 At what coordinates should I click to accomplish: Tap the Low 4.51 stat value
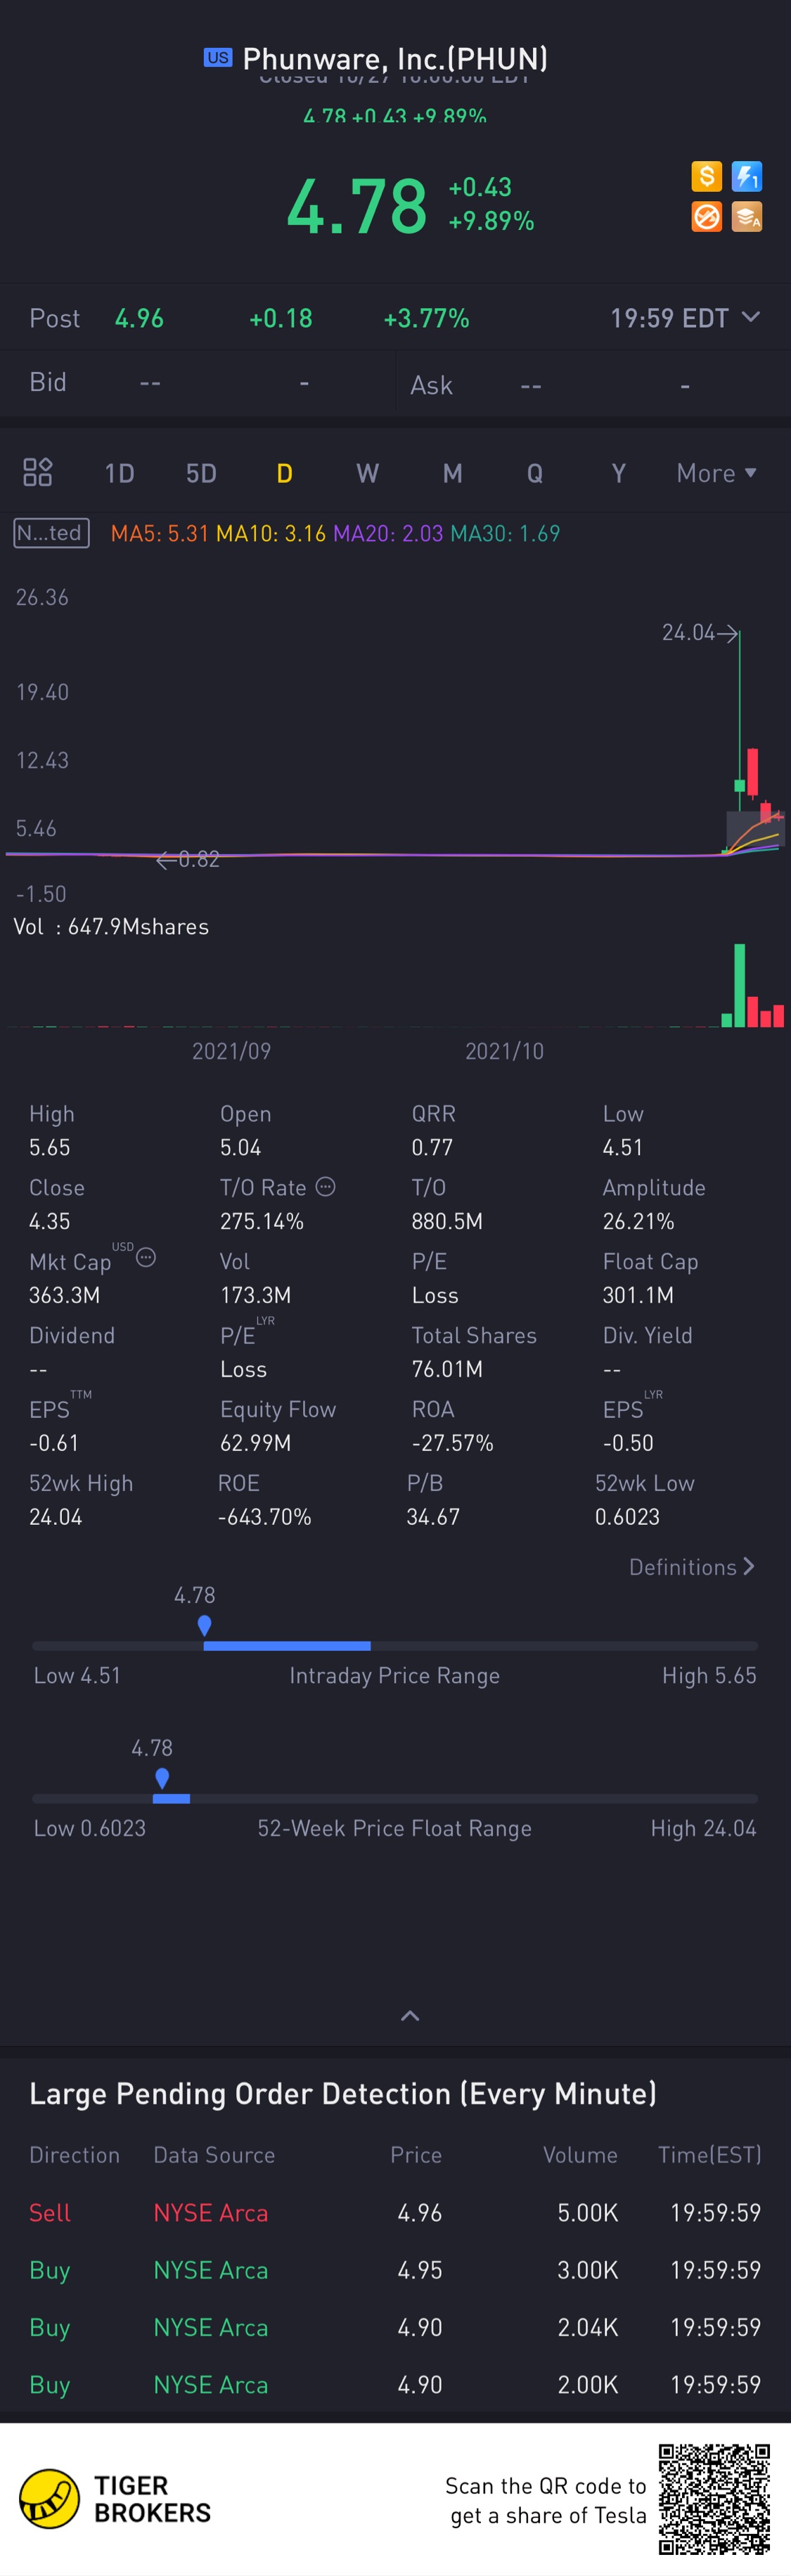623,1147
